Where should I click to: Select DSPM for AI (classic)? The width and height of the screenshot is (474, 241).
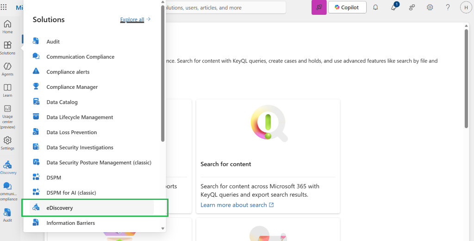[x=71, y=193]
